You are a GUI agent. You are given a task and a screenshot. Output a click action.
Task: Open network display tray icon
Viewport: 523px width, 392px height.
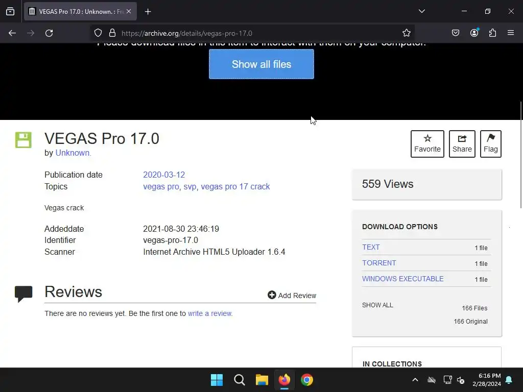447,380
